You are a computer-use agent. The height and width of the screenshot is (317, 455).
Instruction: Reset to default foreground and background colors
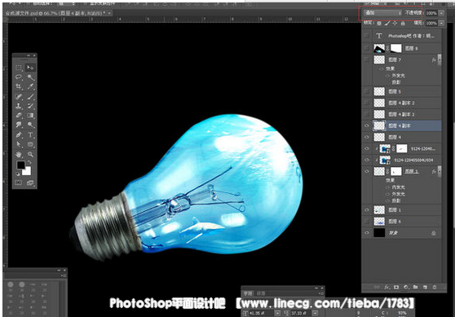[x=18, y=174]
